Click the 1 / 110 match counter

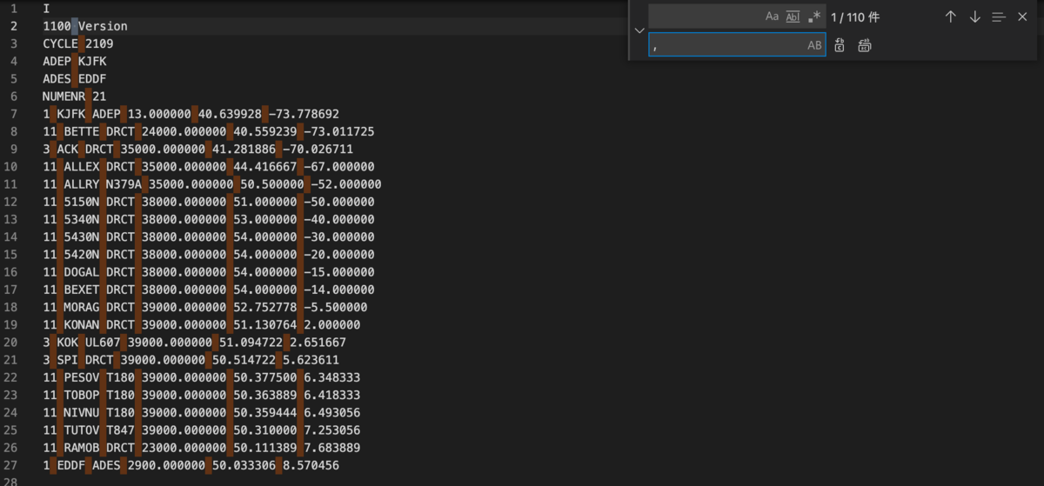point(855,17)
